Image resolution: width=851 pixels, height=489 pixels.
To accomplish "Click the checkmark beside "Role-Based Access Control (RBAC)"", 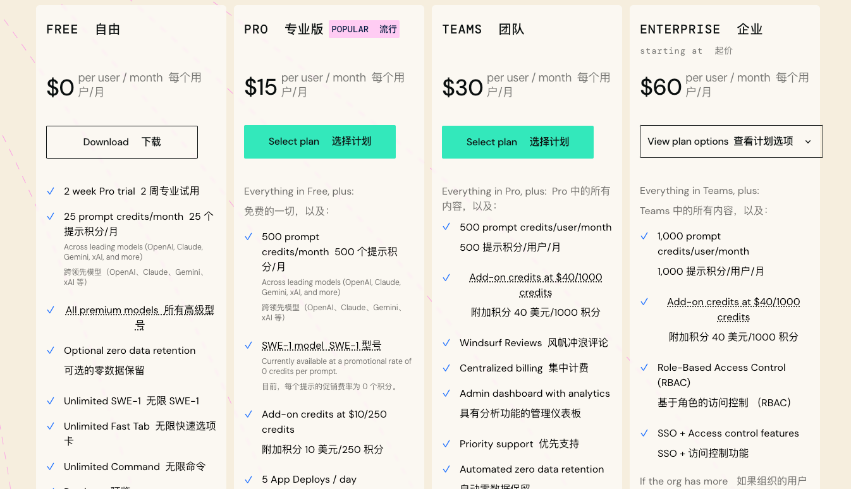I will [644, 367].
